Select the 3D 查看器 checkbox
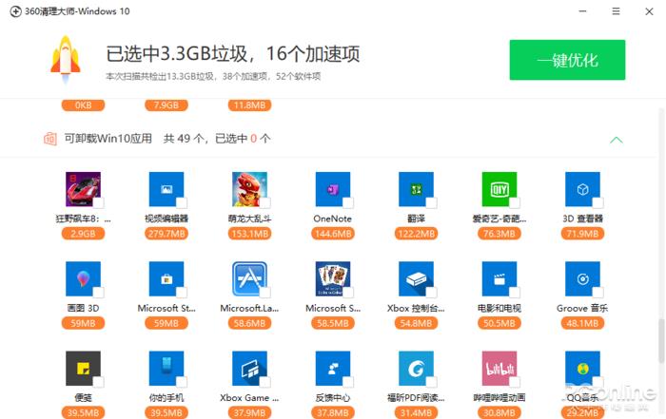Image resolution: width=666 pixels, height=419 pixels. (598, 203)
